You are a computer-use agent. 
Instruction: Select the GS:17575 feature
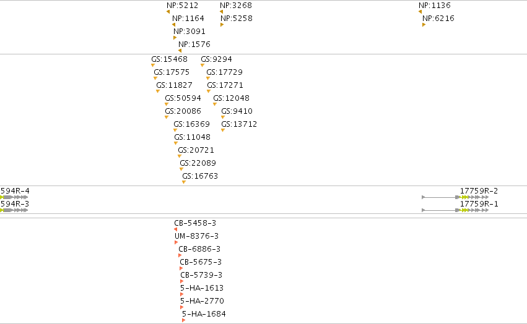172,72
